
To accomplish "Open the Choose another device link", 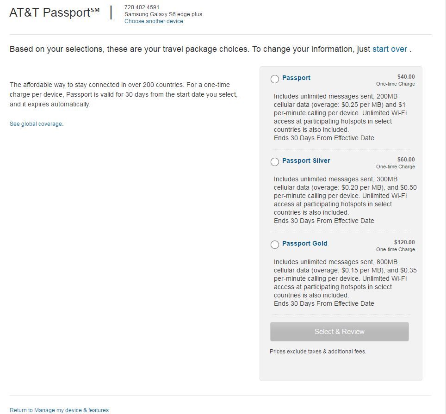I will coord(154,21).
